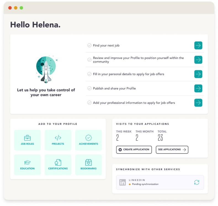The height and width of the screenshot is (206, 218).
Task: Click the LinkedIn logo in synchronize panel
Action: point(123,182)
